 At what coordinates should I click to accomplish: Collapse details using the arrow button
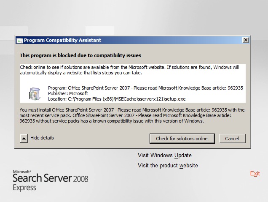click(24, 138)
